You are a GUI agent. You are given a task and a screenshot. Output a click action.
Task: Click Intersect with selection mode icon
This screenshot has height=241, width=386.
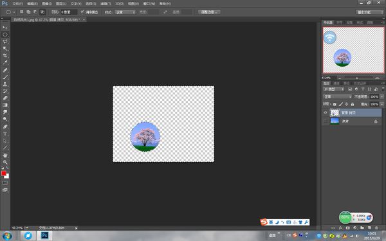(x=42, y=12)
